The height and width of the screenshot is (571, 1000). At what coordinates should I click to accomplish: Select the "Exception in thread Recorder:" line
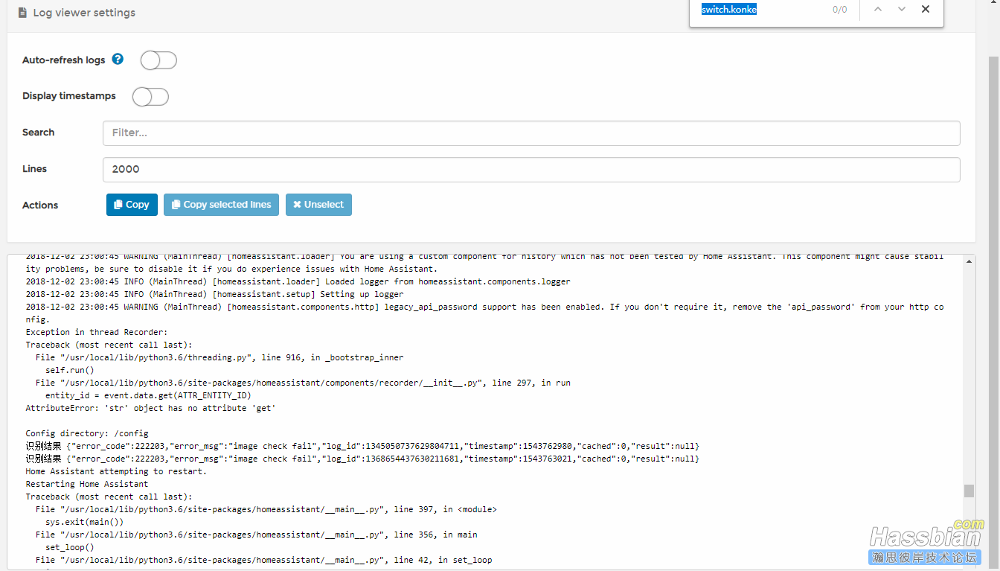97,332
